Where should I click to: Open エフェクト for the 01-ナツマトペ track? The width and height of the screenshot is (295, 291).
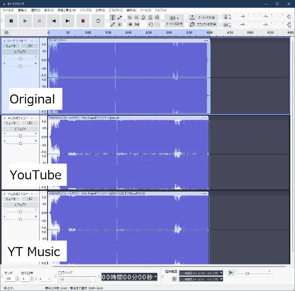tap(20, 52)
